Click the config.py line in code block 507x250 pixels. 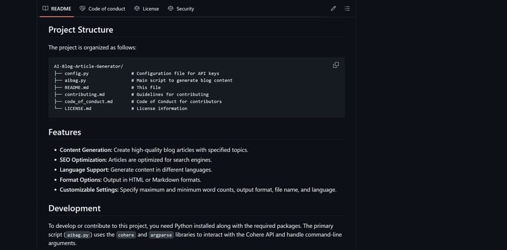137,73
